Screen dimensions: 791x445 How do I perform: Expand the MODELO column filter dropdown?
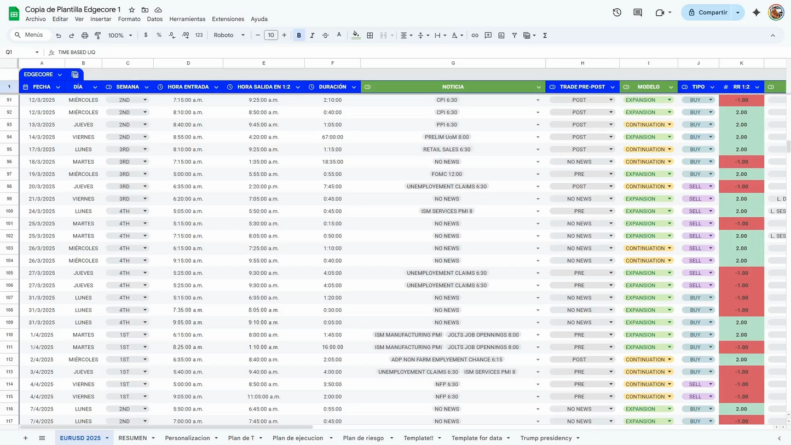point(671,87)
